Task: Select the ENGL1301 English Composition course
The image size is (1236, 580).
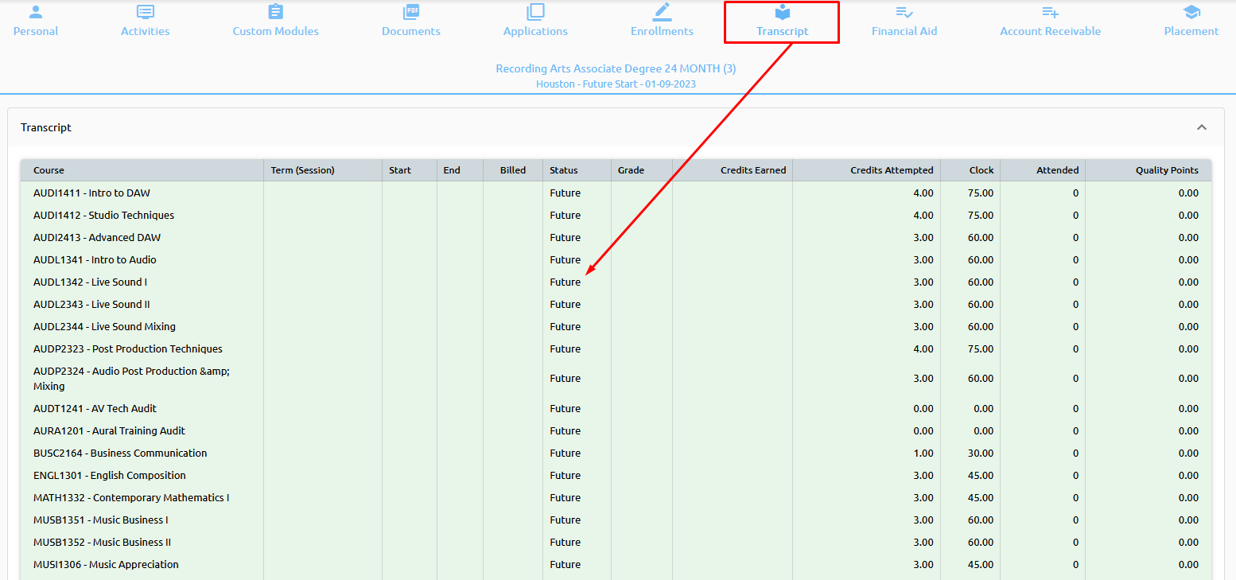Action: coord(110,475)
